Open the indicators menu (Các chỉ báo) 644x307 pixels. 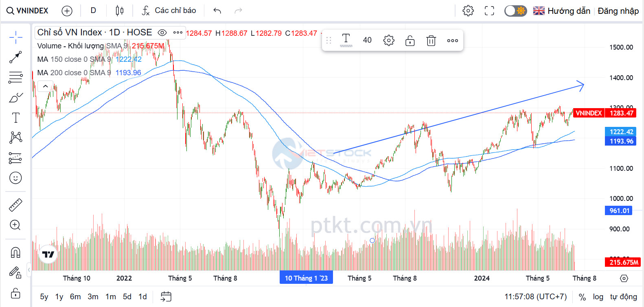click(169, 11)
